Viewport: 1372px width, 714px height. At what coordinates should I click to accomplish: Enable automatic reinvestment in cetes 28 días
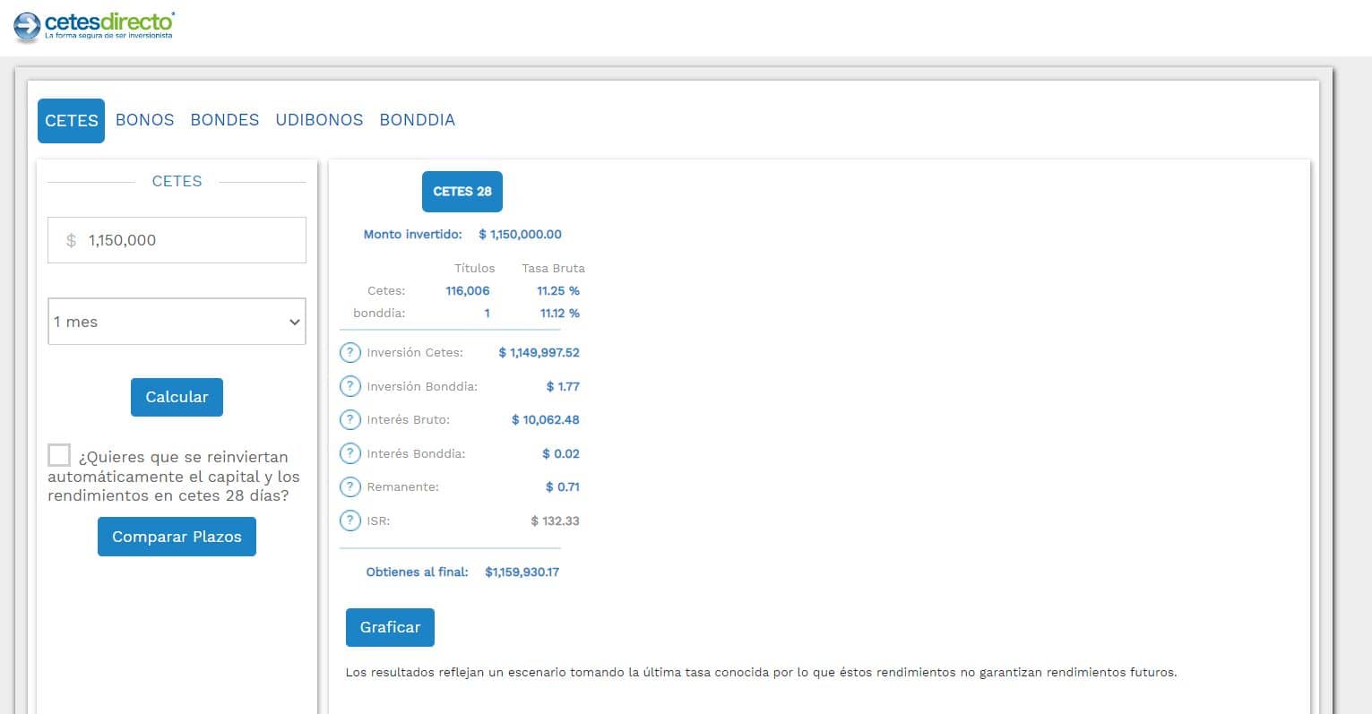[x=59, y=455]
